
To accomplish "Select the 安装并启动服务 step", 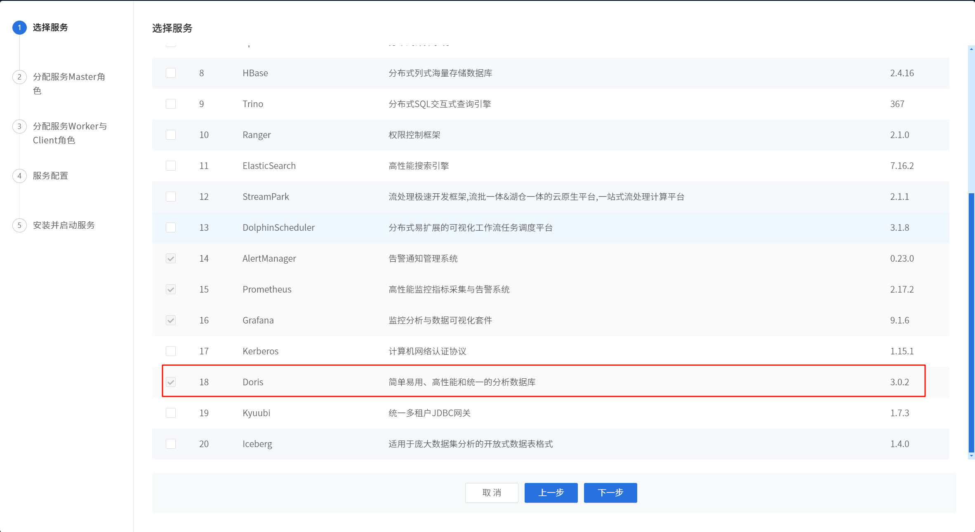I will 64,225.
